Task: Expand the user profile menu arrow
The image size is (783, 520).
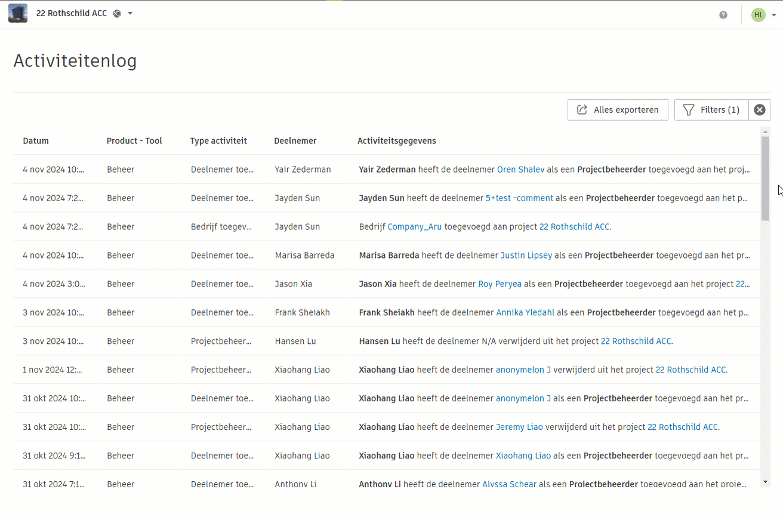Action: [774, 16]
